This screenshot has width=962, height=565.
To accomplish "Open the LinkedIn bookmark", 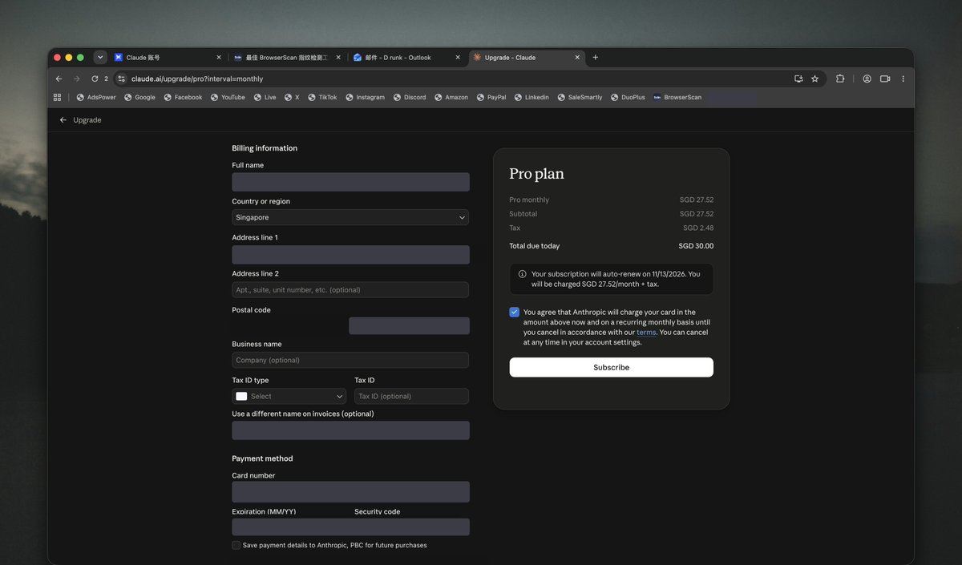I will point(532,97).
